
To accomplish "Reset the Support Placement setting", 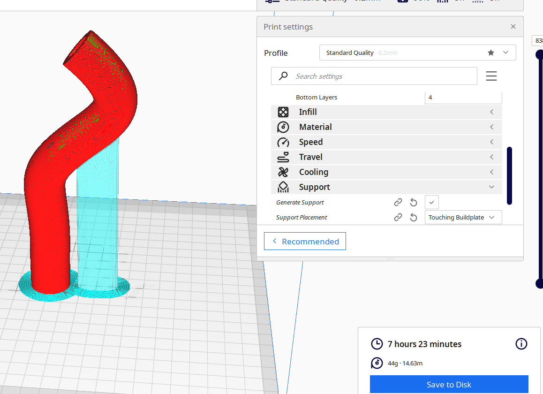I will tap(413, 217).
